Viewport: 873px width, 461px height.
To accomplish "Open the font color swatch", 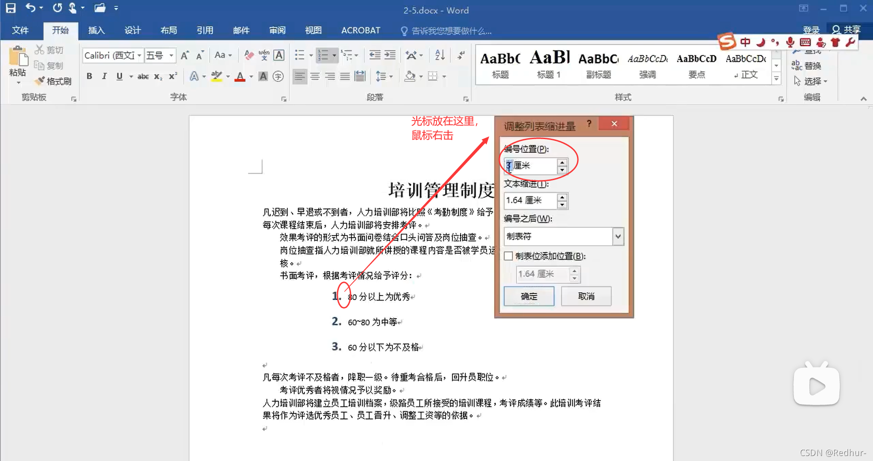I will click(x=240, y=76).
